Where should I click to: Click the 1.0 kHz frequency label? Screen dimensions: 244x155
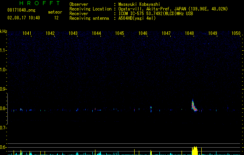tap(3, 70)
